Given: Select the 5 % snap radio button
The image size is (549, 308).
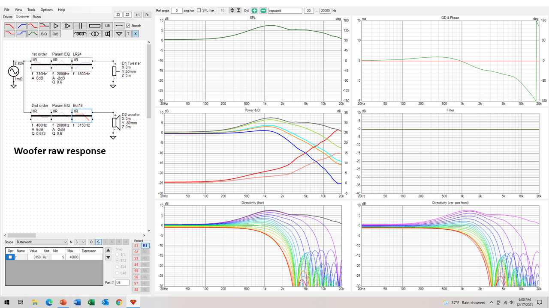Looking at the screenshot, I should tap(117, 255).
